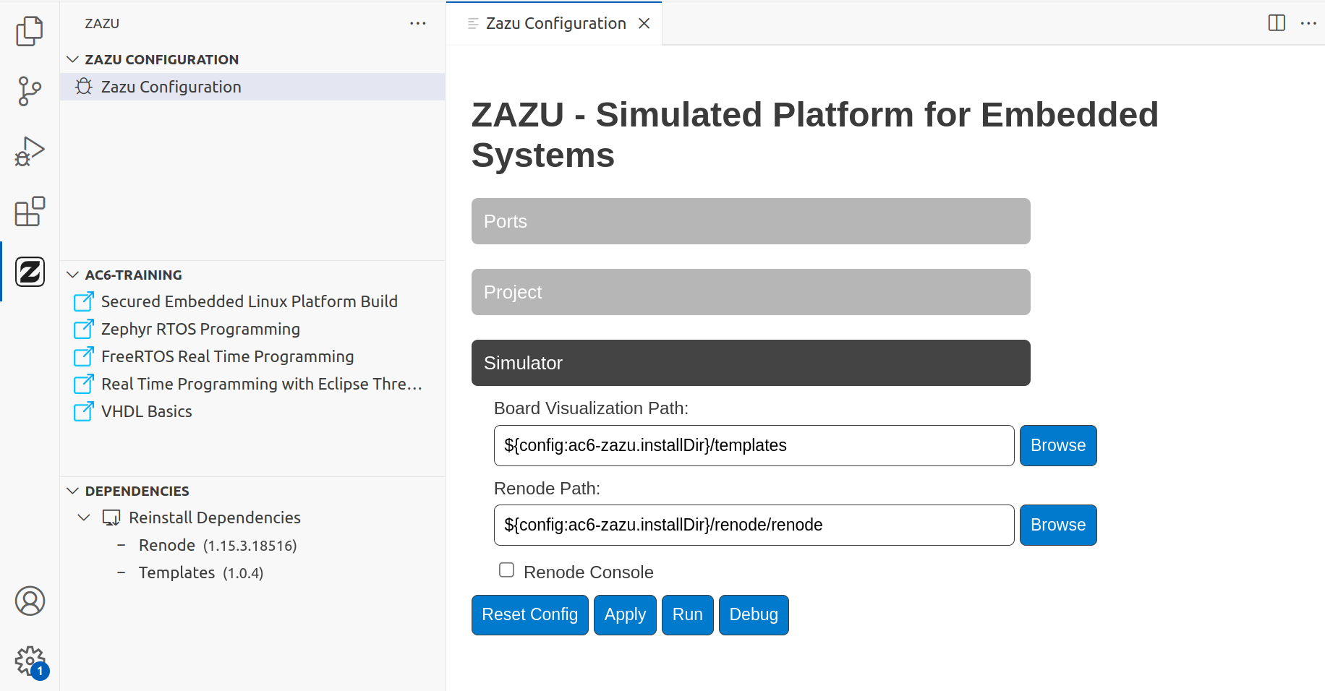Click the Run button
This screenshot has width=1325, height=691.
(688, 615)
